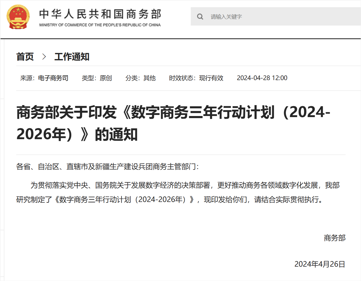Click the body paragraph starting 为贯彻落实党中央
361x281 pixels.
click(178, 192)
